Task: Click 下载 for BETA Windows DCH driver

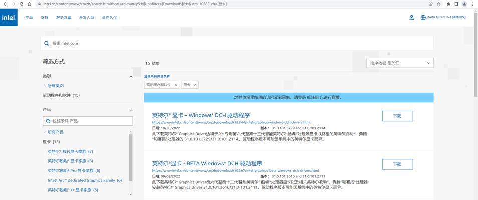Action: (397, 164)
